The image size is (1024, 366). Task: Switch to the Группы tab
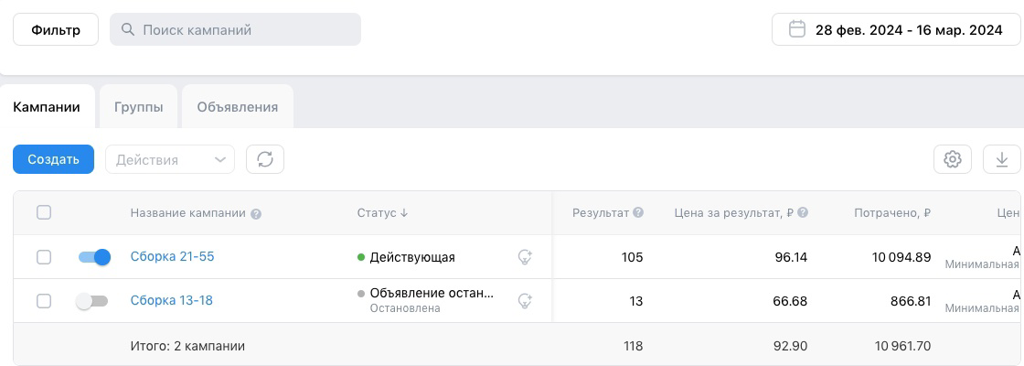pyautogui.click(x=139, y=107)
